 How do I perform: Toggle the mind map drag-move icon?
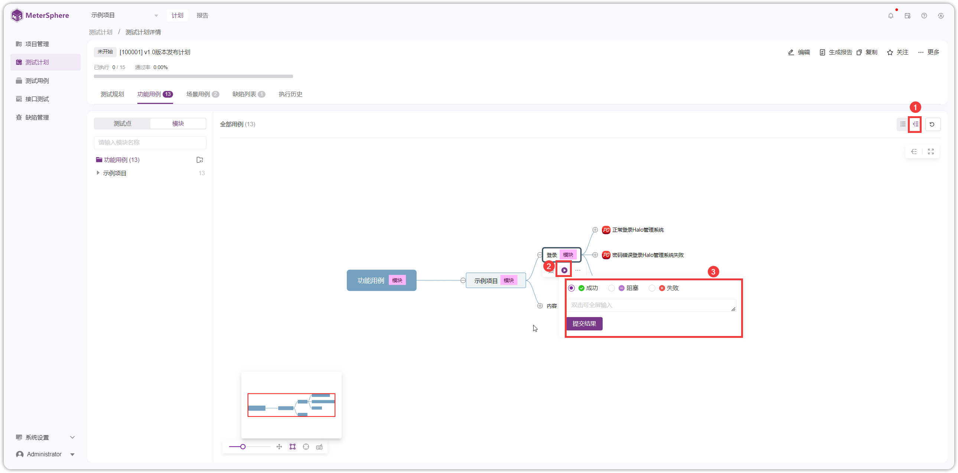pos(279,447)
